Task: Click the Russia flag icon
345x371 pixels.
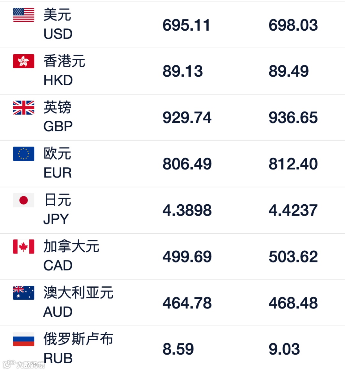Action: pos(23,339)
